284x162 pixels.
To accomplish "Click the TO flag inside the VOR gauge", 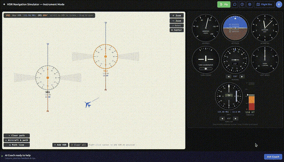I will point(229,95).
